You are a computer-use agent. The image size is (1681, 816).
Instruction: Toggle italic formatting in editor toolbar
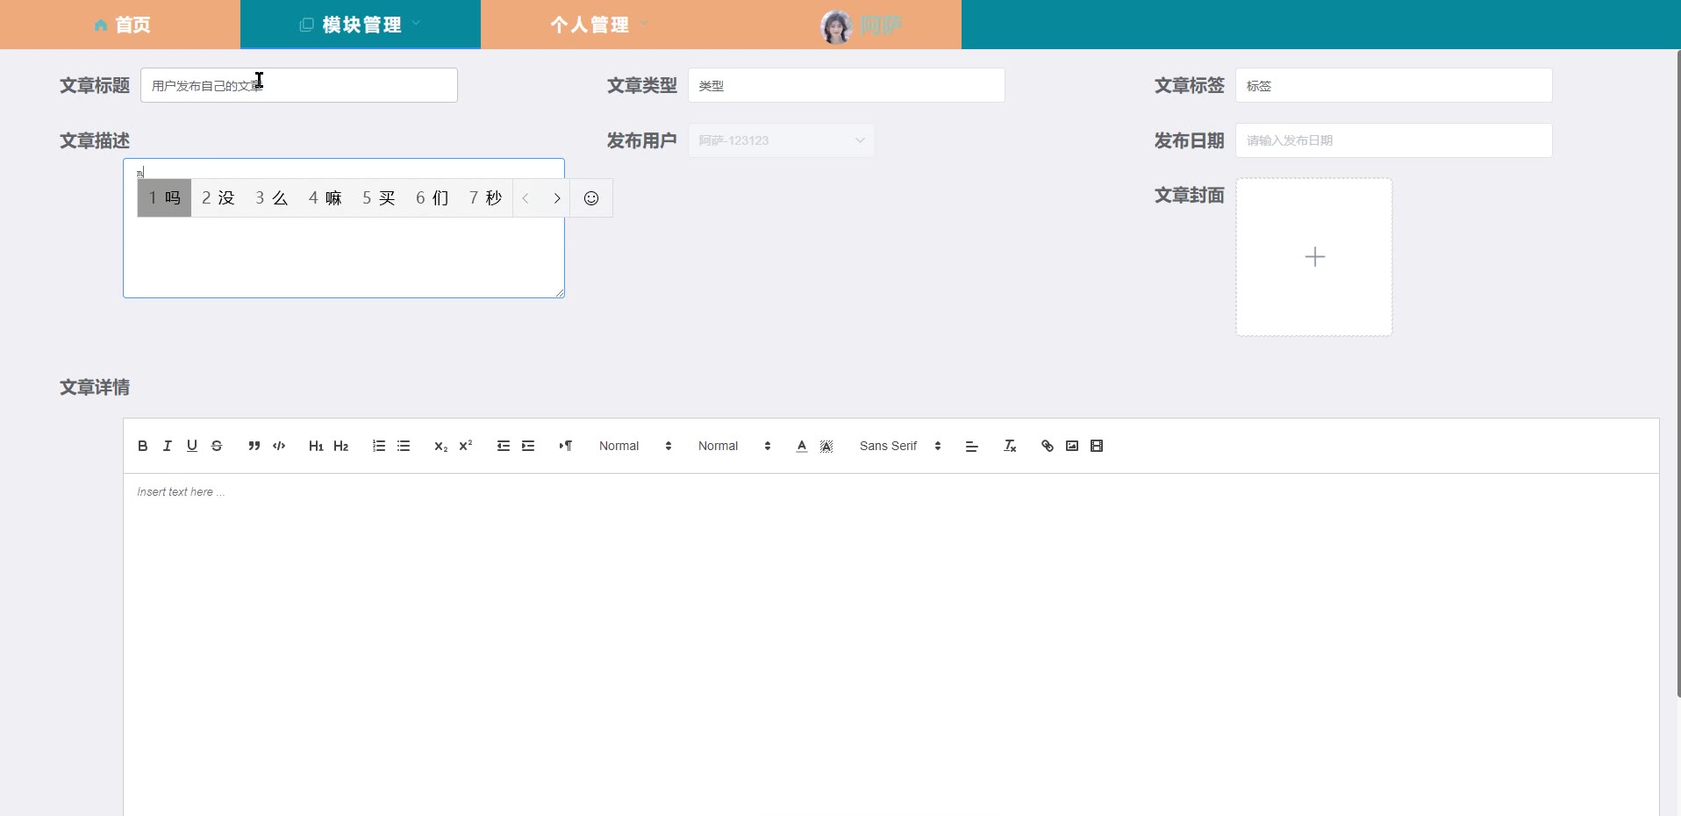tap(168, 446)
